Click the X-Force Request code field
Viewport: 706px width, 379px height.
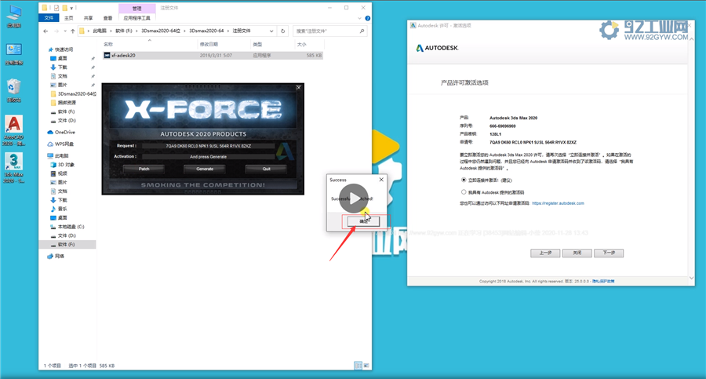tap(208, 146)
